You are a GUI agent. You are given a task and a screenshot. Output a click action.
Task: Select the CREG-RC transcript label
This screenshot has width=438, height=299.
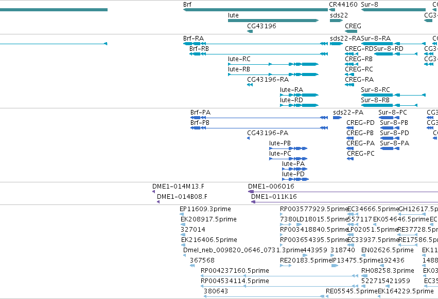tap(359, 69)
